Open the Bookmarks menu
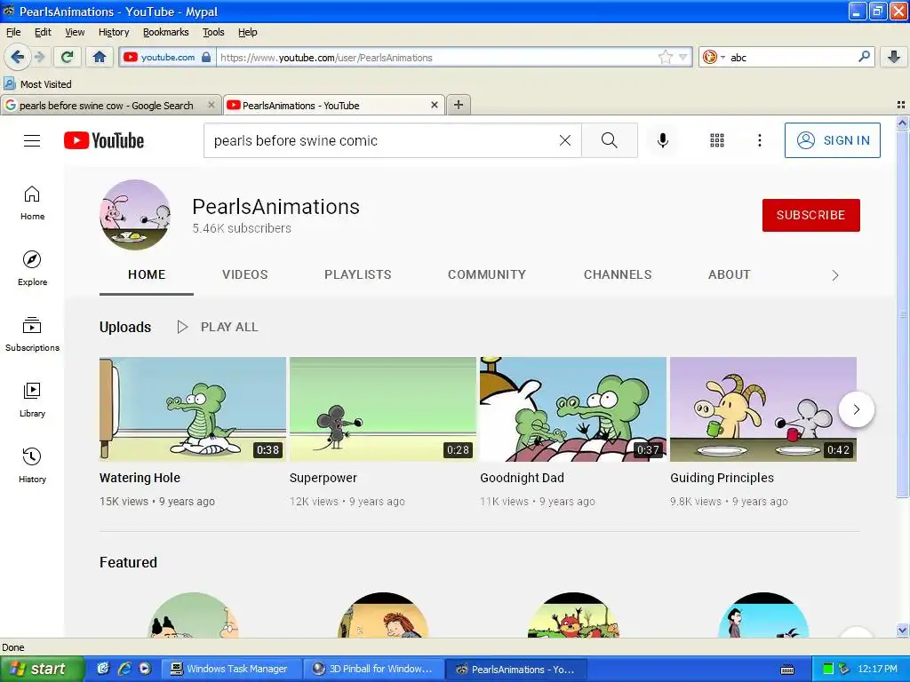 coord(166,32)
